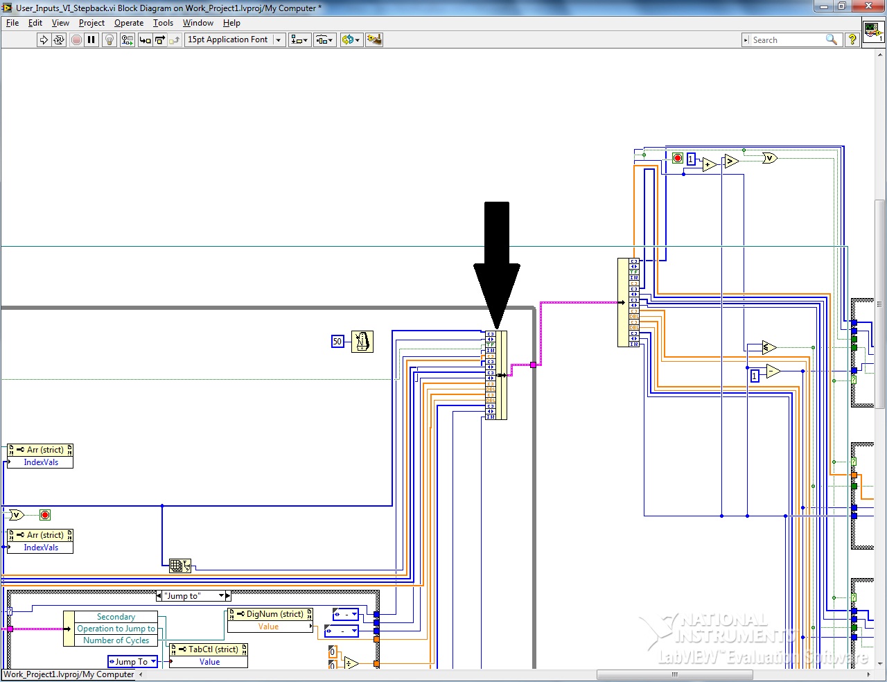This screenshot has width=887, height=682.
Task: Click the Operation to Jump to element
Action: tap(116, 629)
